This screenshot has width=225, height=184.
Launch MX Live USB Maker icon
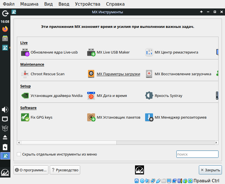(91, 52)
